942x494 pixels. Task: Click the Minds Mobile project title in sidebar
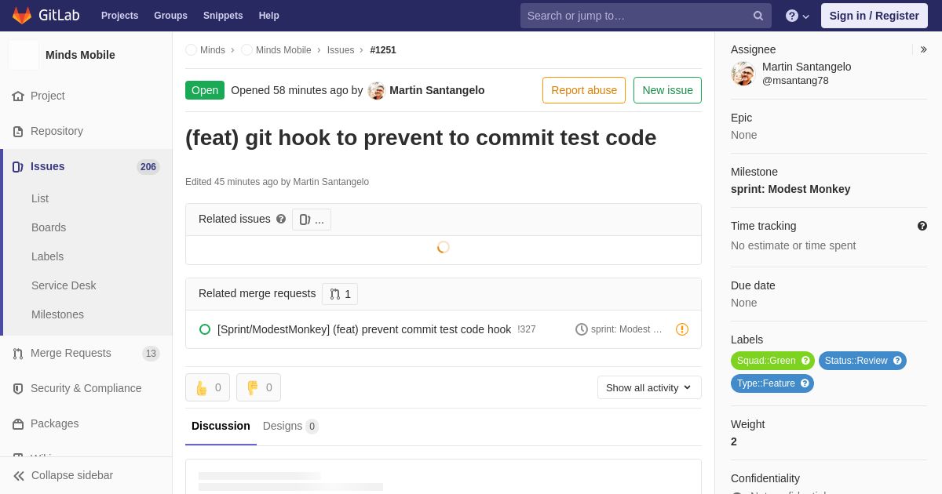click(80, 55)
